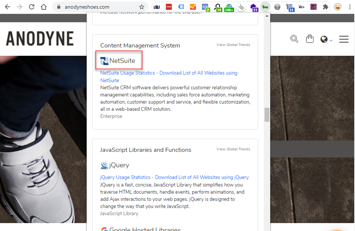Go to the browser home page icon

pyautogui.click(x=44, y=7)
